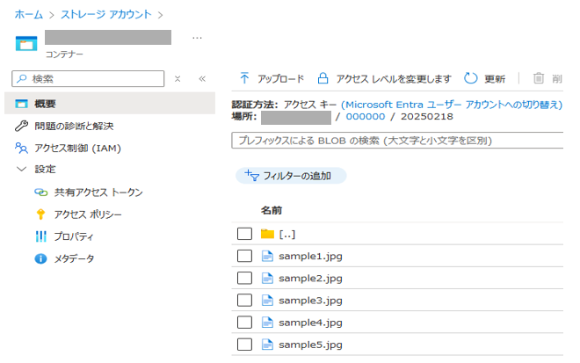
Task: Click the file icon for sample1.jpg
Action: coord(267,256)
